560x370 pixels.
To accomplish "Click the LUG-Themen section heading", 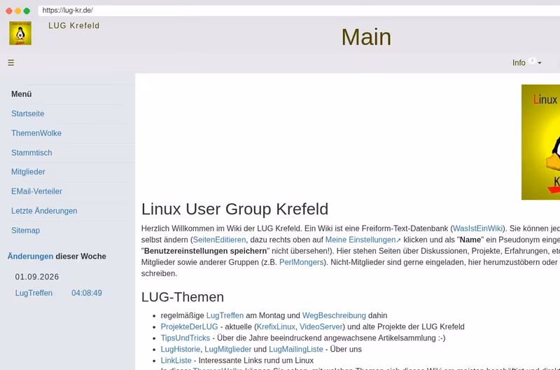I will coord(183,297).
